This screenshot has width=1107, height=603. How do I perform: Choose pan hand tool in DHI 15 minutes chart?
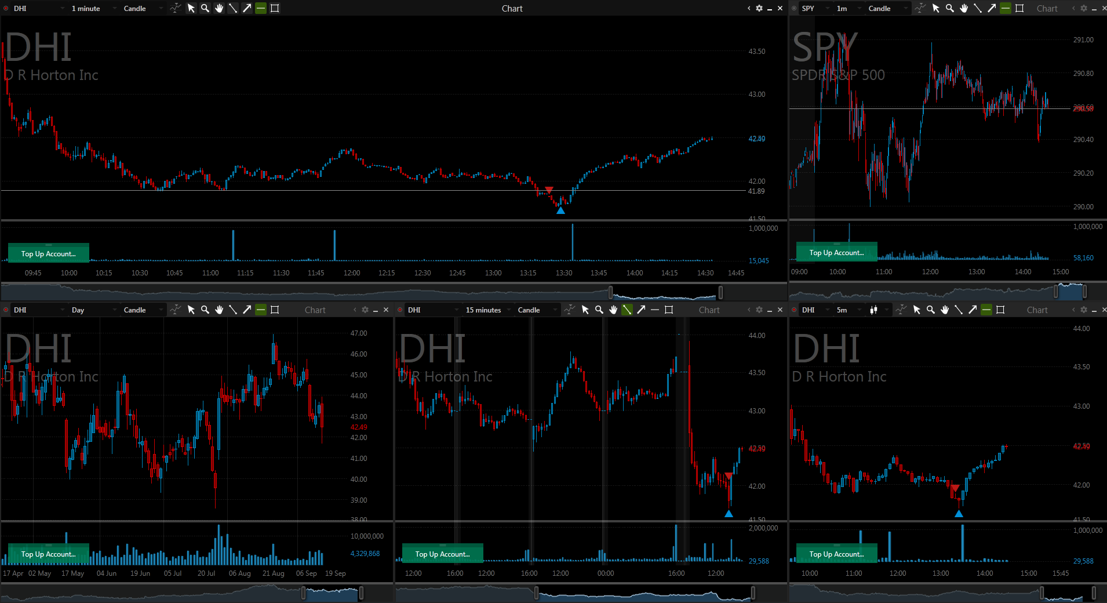coord(613,310)
